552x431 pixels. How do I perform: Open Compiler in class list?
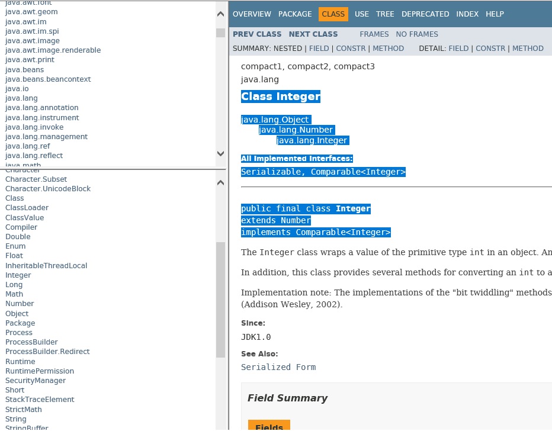point(21,227)
